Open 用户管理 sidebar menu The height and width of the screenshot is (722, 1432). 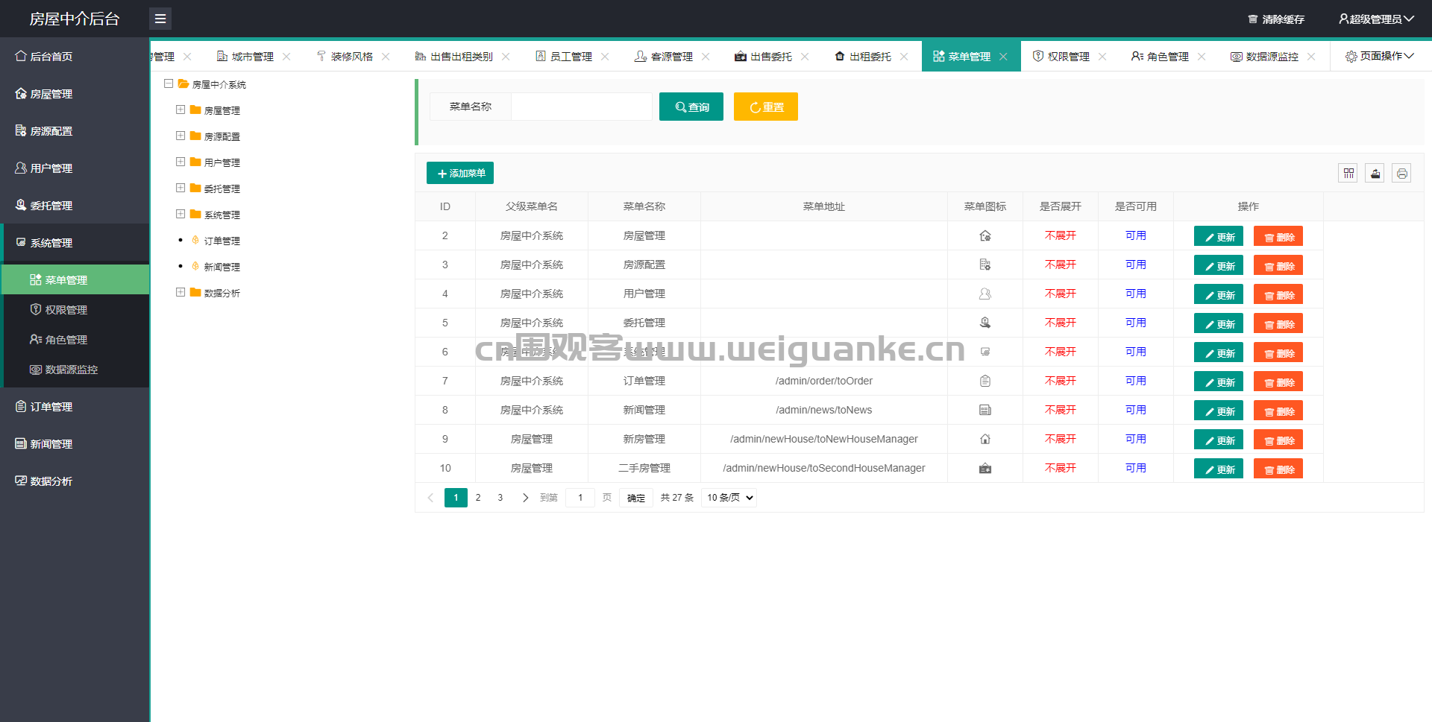pos(75,168)
